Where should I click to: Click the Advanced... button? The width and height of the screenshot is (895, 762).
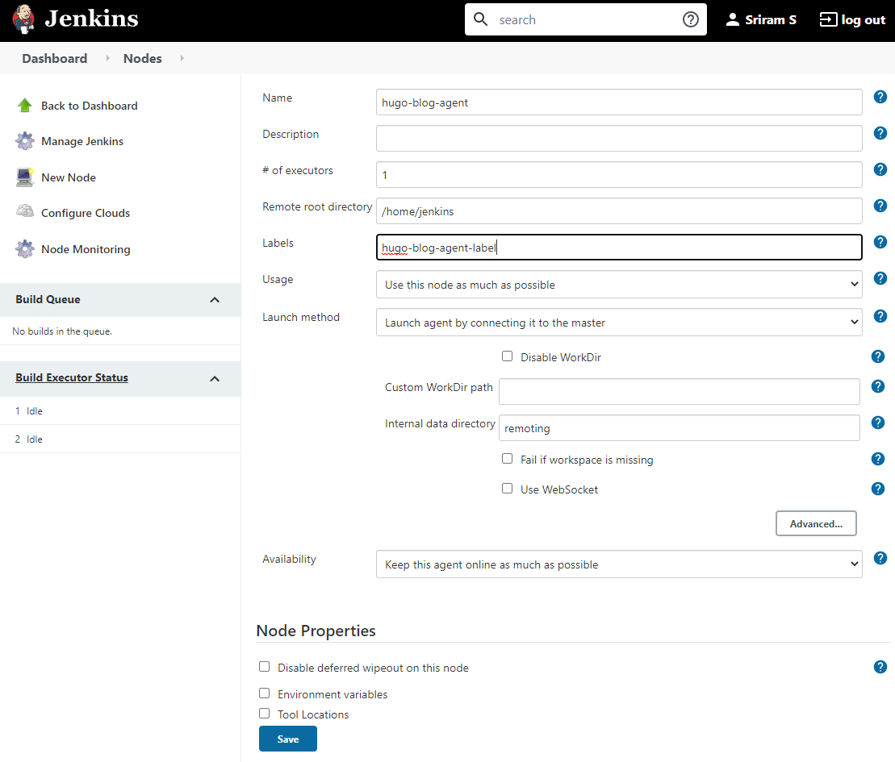click(816, 523)
